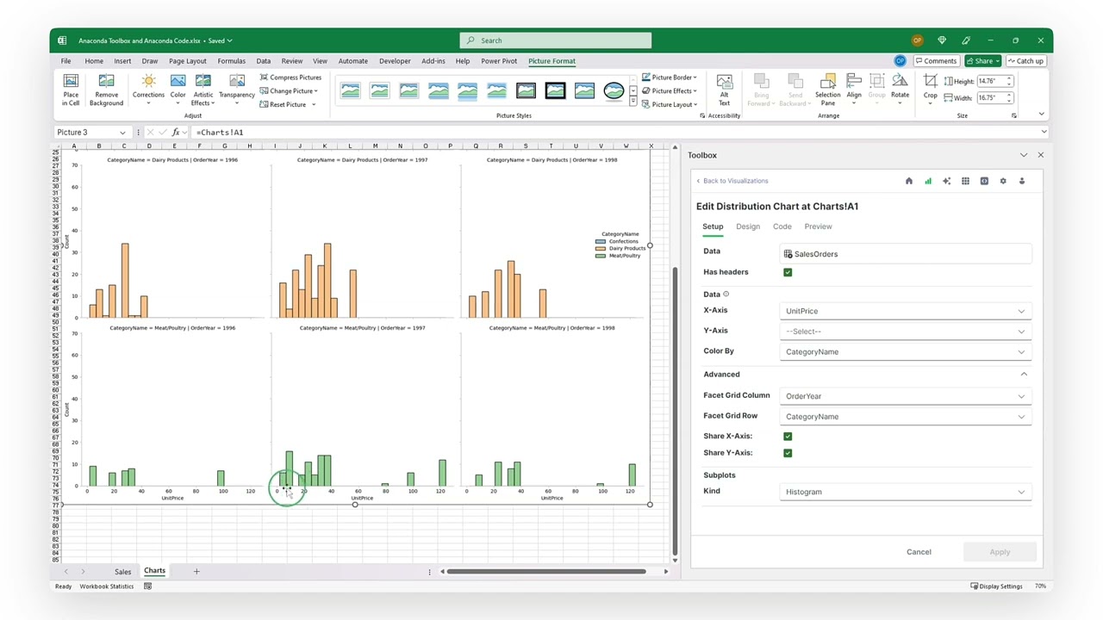Open Alt Text pane
This screenshot has width=1103, height=620.
click(724, 90)
